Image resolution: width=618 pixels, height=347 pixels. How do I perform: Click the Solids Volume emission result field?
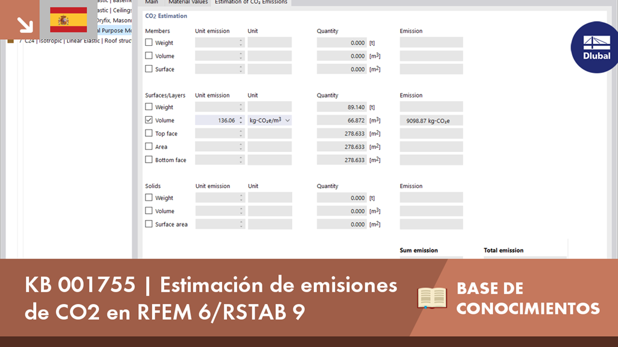(431, 211)
